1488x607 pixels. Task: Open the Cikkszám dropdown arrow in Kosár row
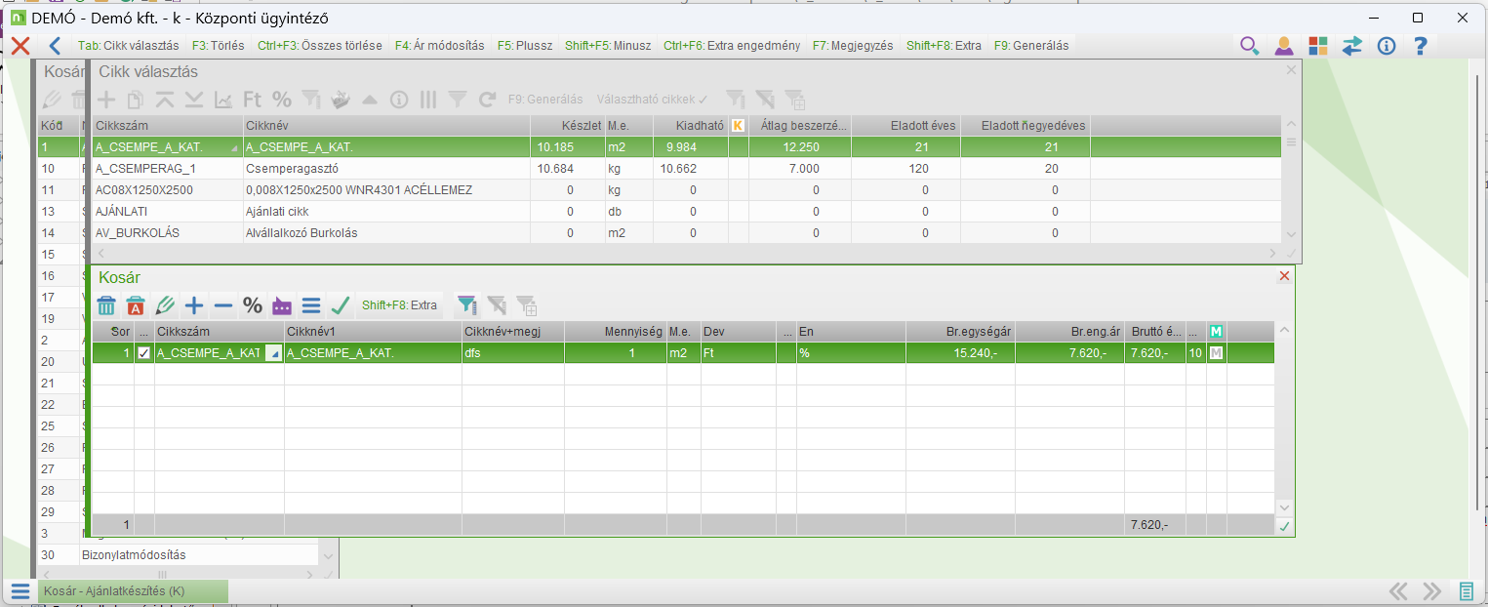coord(273,353)
